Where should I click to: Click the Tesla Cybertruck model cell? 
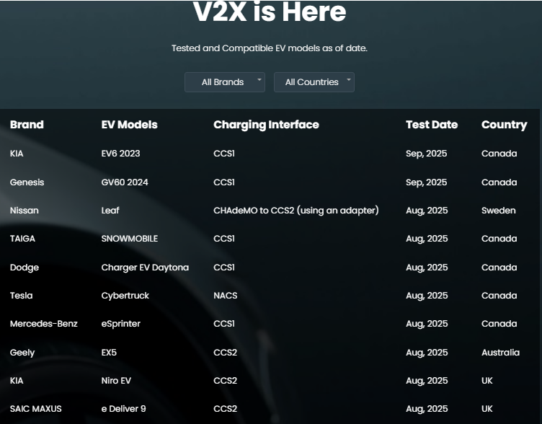click(125, 296)
